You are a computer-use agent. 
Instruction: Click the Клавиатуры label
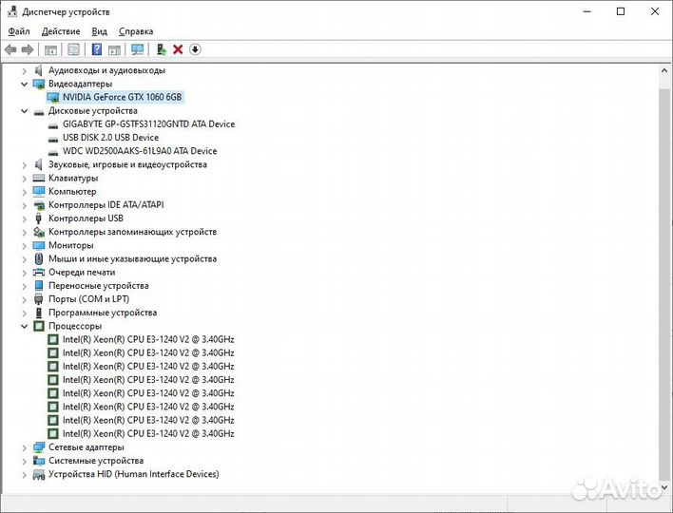coord(73,178)
